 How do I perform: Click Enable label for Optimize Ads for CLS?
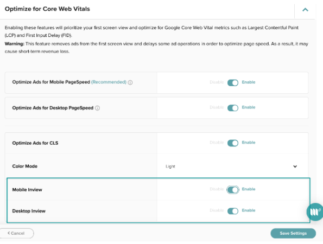pyautogui.click(x=249, y=143)
